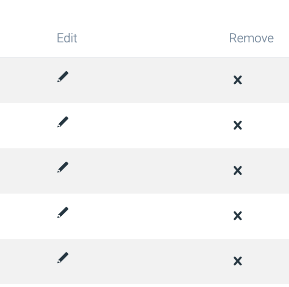Image resolution: width=289 pixels, height=287 pixels.
Task: Select the fifth table row
Action: pyautogui.click(x=144, y=261)
